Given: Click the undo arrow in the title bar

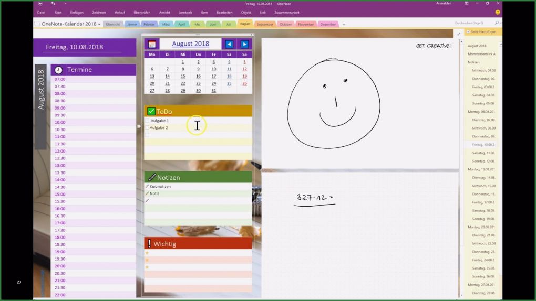Looking at the screenshot, I should [53, 4].
